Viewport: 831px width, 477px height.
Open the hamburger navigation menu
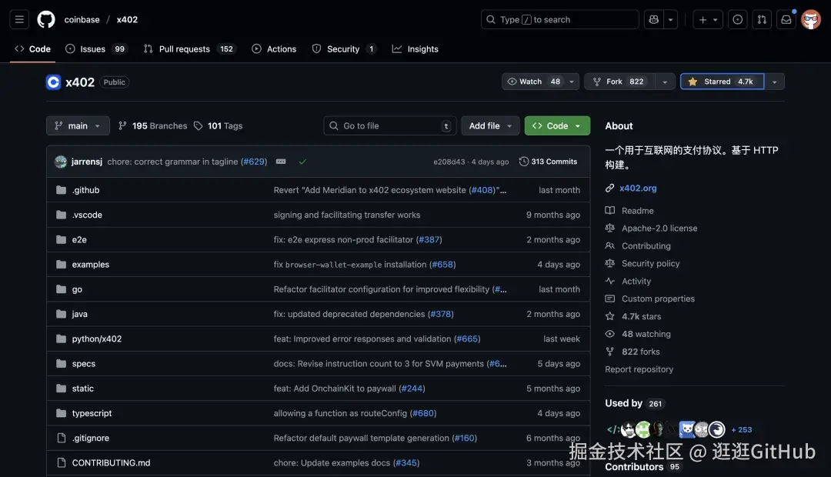pos(20,19)
